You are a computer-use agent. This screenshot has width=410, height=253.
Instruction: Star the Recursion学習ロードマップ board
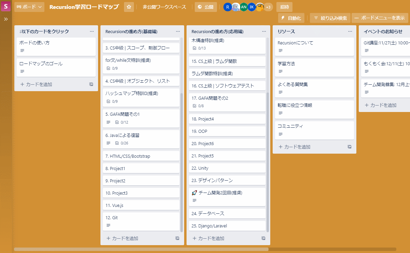tap(129, 7)
